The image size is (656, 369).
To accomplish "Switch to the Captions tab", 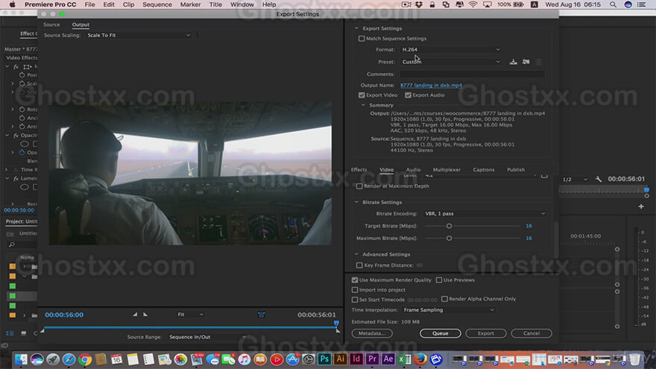I will (484, 169).
